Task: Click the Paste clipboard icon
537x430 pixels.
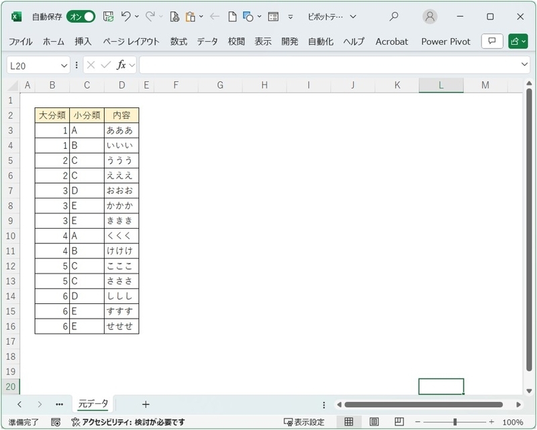Action: [190, 16]
